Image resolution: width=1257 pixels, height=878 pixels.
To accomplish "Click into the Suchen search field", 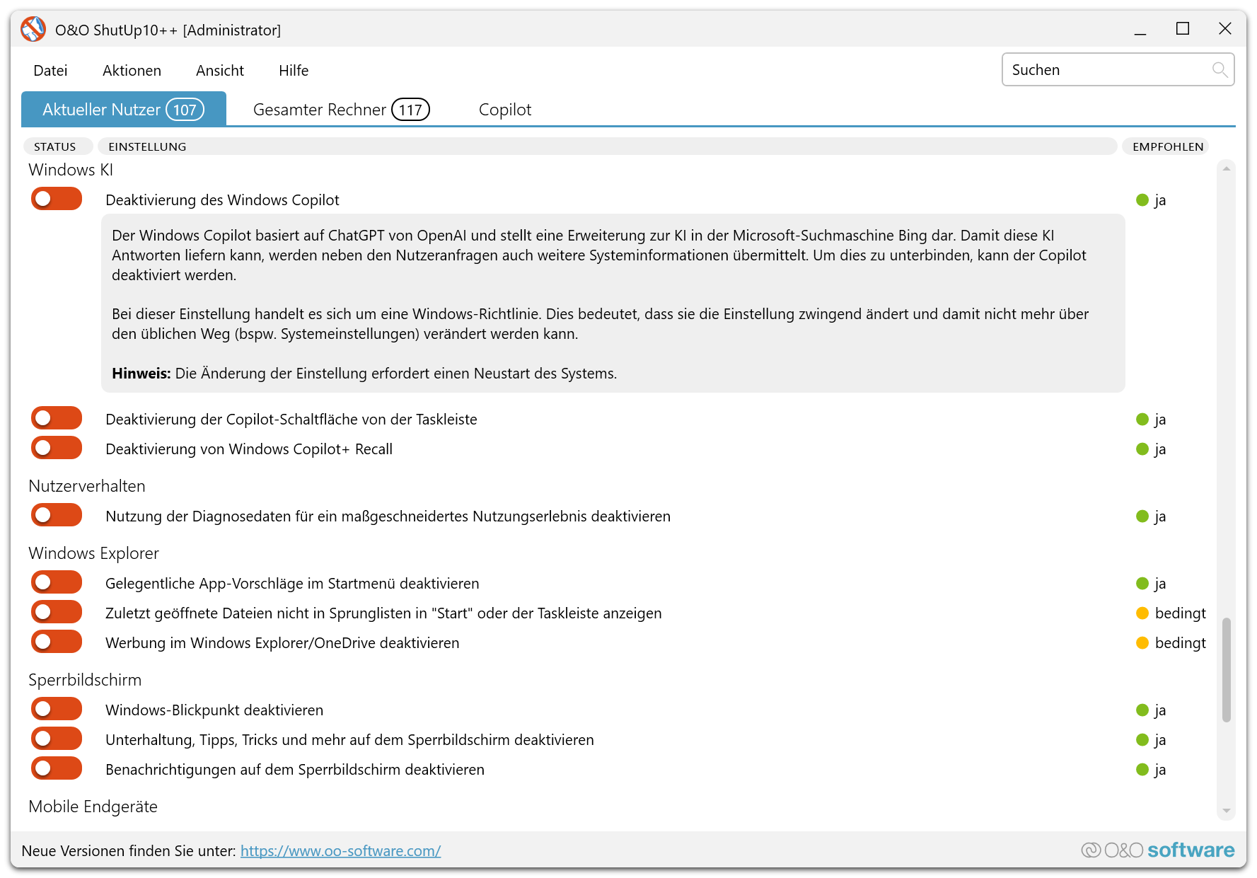I will (1107, 70).
